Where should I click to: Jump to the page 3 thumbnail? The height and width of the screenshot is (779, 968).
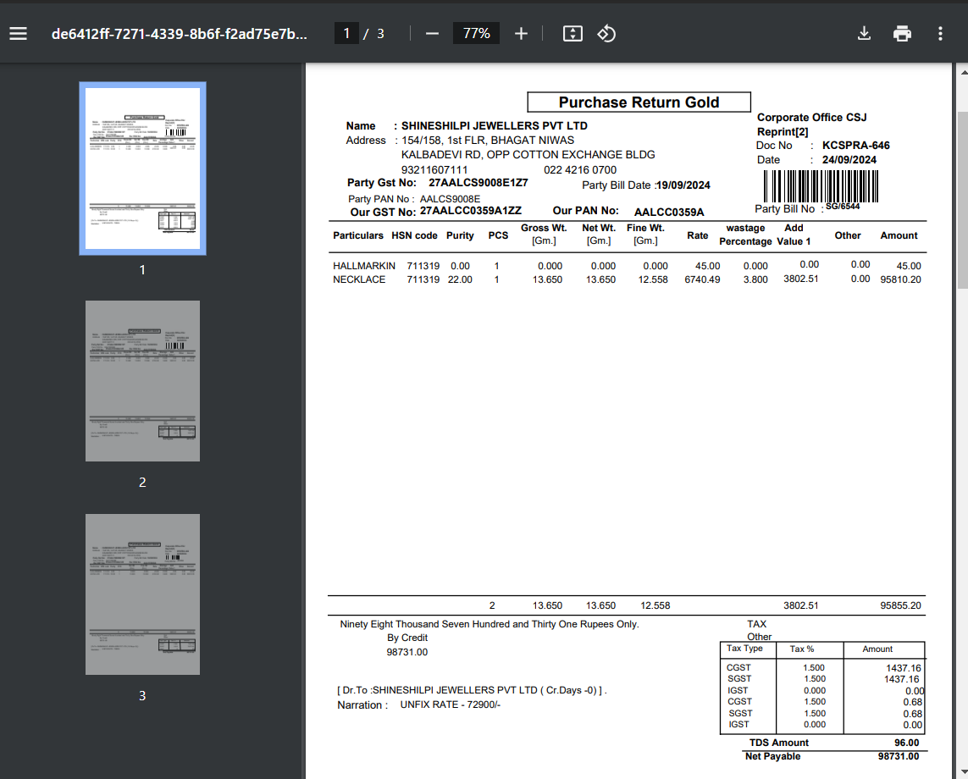click(x=142, y=594)
